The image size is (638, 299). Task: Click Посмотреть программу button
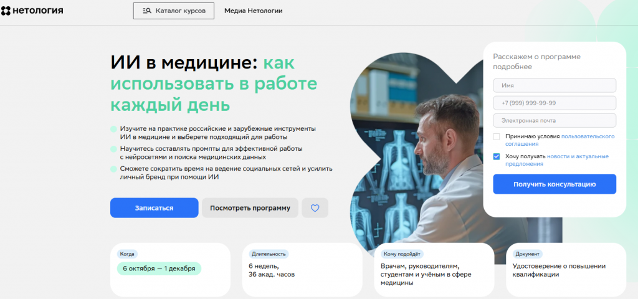tap(250, 208)
